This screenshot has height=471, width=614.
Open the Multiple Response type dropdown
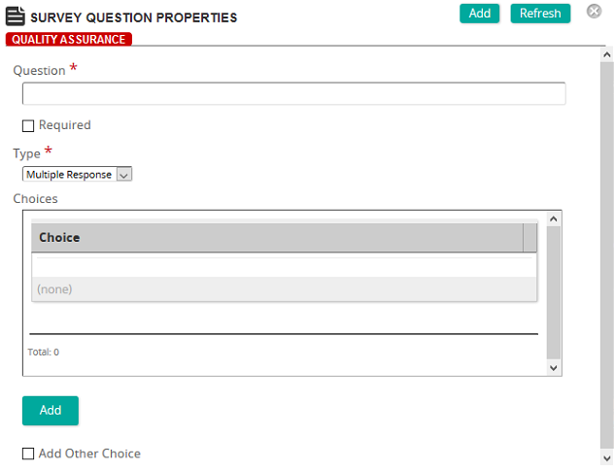[x=77, y=174]
